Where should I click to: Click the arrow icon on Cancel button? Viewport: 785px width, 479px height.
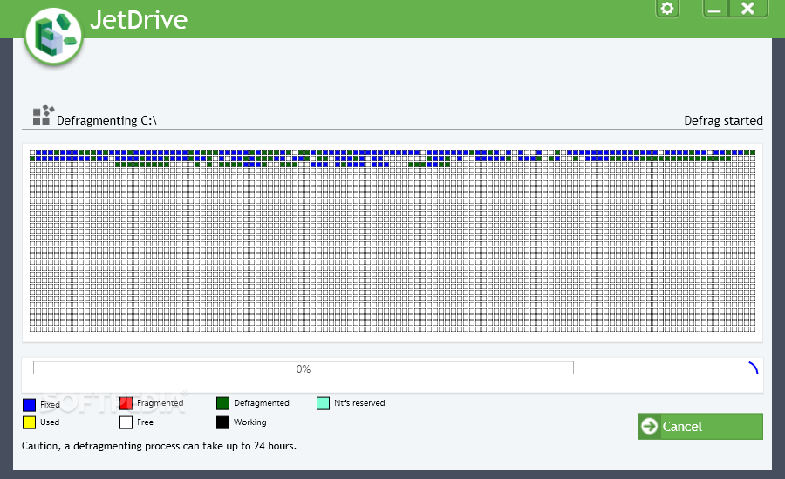pos(649,426)
